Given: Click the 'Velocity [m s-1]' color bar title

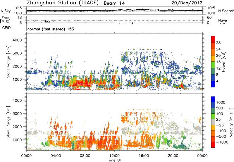Looking at the screenshot, I should pyautogui.click(x=231, y=122).
